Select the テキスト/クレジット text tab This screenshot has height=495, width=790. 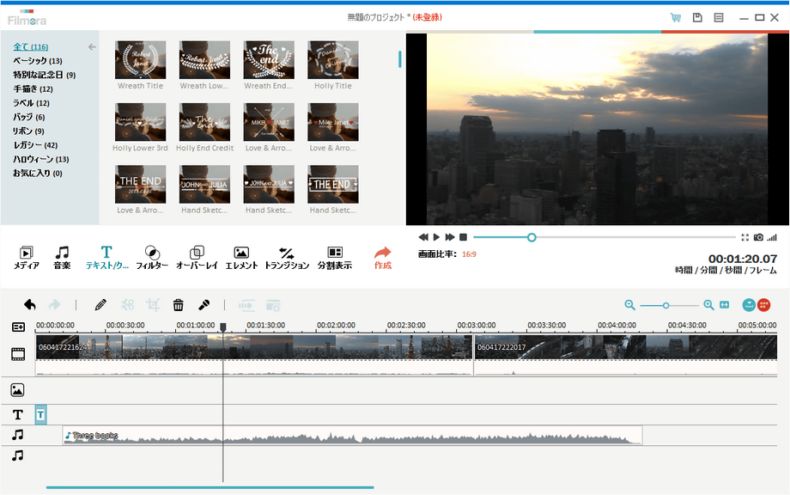tap(106, 257)
